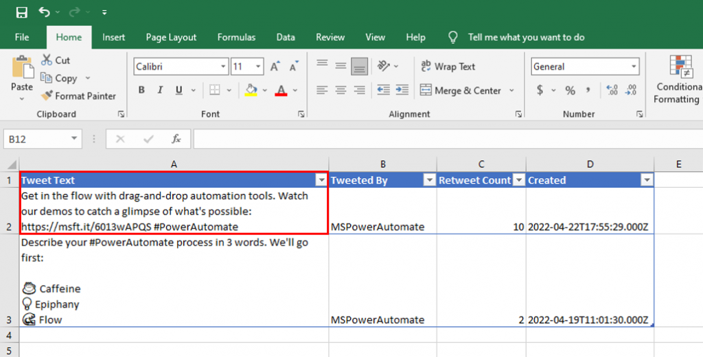Click the Save icon in quick access toolbar
This screenshot has width=703, height=357.
pyautogui.click(x=21, y=12)
